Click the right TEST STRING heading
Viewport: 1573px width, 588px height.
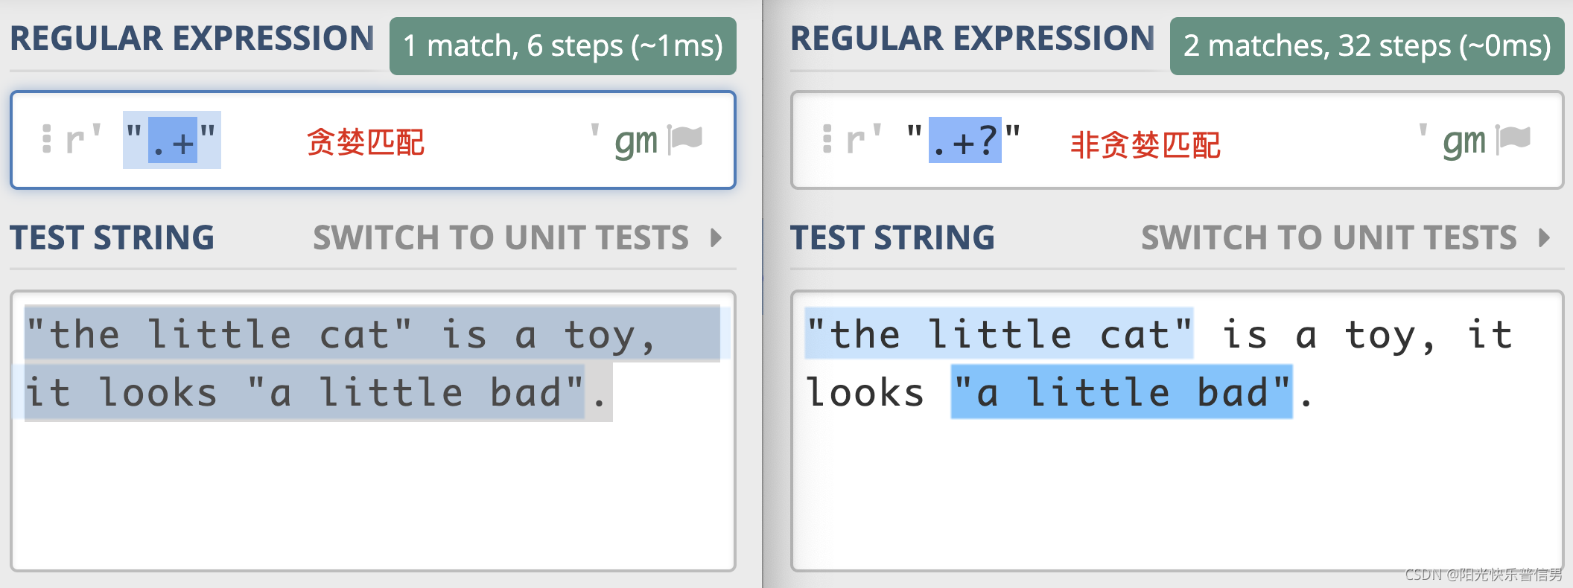[x=892, y=238]
